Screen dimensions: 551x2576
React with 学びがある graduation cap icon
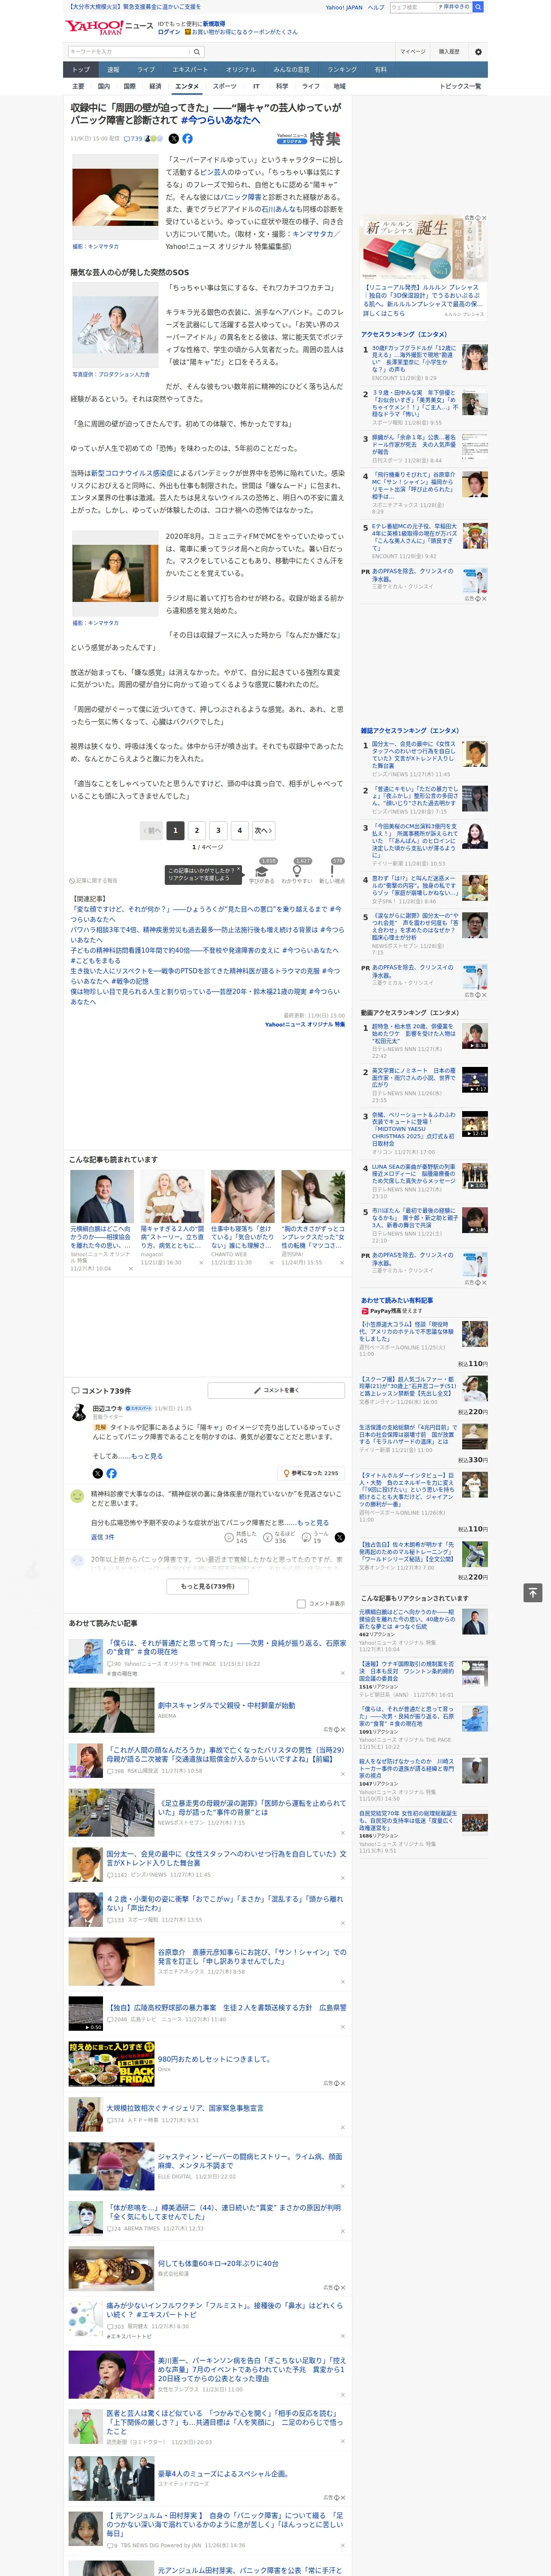pyautogui.click(x=261, y=872)
